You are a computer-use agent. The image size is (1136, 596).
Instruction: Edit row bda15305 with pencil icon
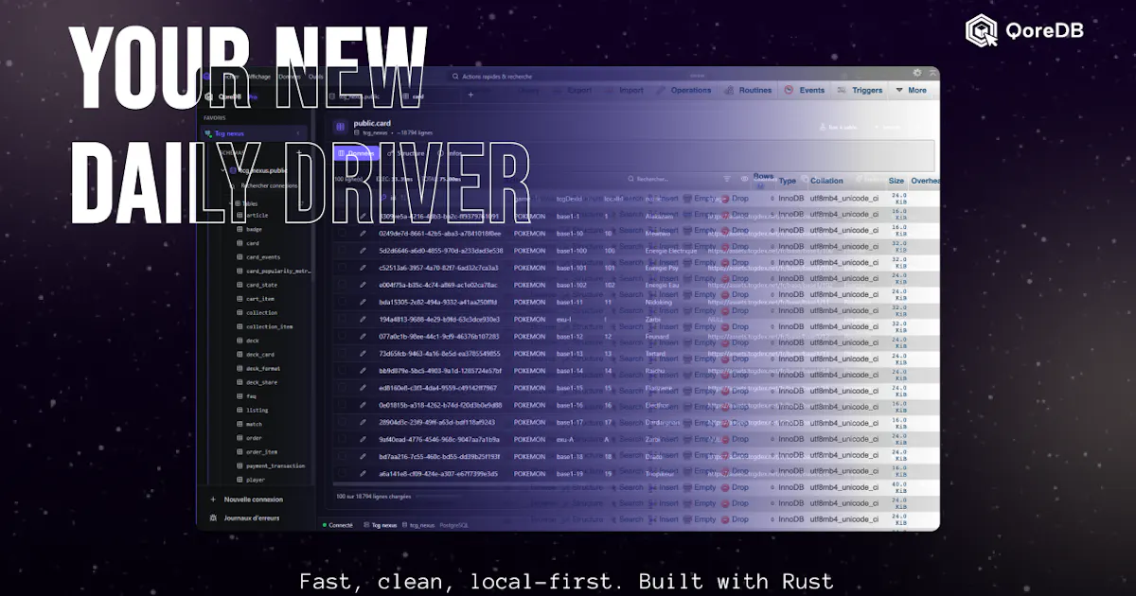(x=363, y=302)
